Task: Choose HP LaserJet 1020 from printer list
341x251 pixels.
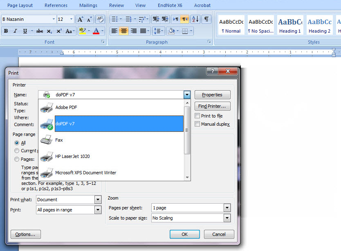Action: click(72, 156)
